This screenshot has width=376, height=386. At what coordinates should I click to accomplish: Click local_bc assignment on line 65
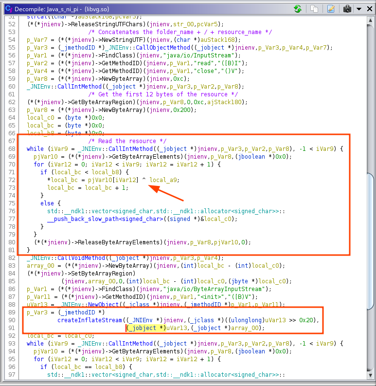(40, 126)
